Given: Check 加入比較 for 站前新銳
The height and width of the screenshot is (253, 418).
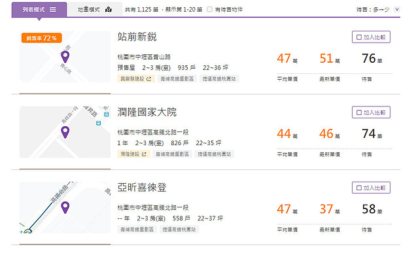Looking at the screenshot, I should coord(371,37).
